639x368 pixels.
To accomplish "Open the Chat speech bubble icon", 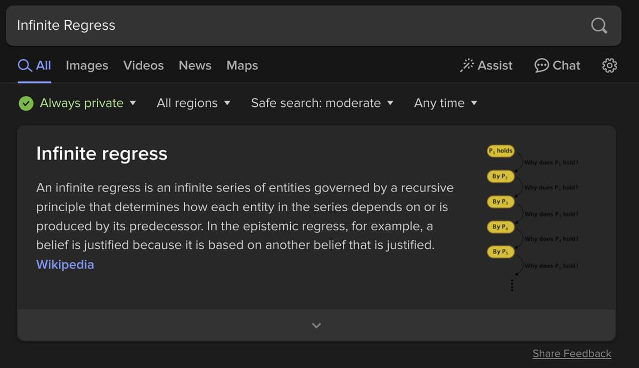I will (x=542, y=65).
